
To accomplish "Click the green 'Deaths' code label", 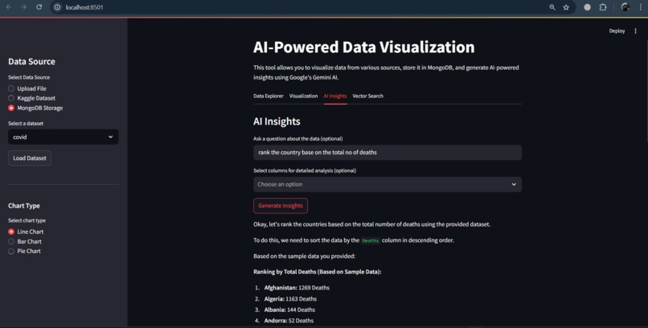I will (x=371, y=240).
